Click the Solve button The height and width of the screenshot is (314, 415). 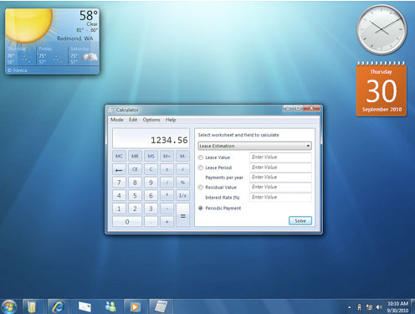coord(300,221)
